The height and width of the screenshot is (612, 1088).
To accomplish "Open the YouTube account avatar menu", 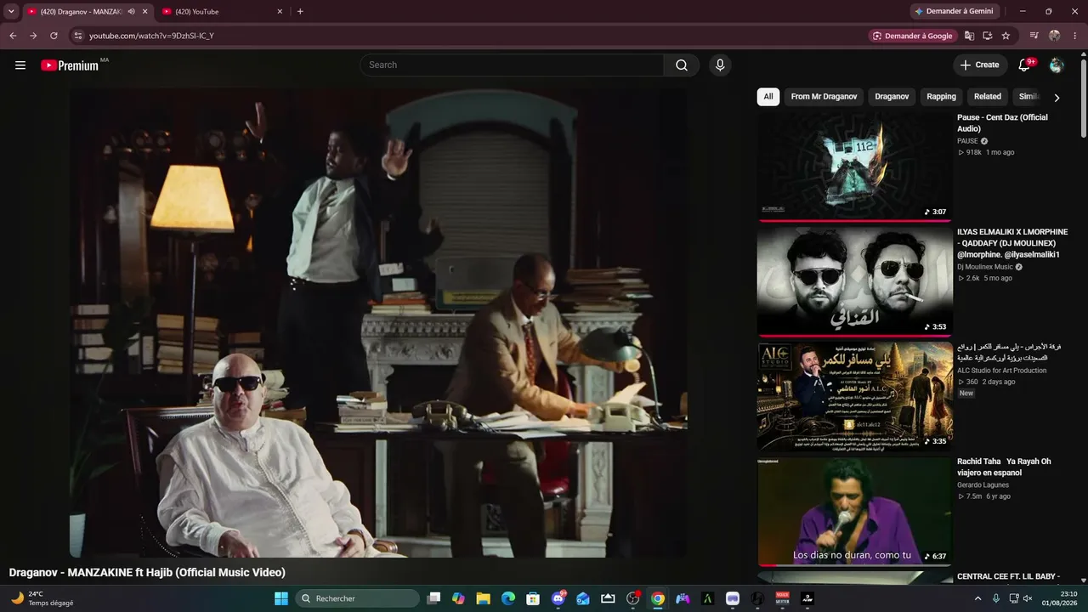I will click(1057, 65).
